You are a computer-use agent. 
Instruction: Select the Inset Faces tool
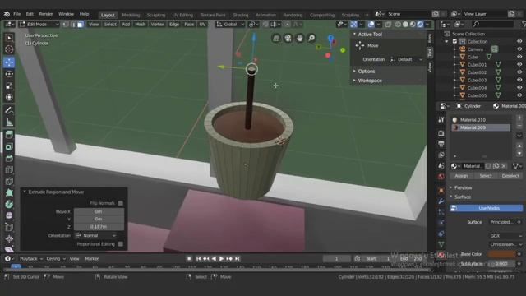coord(9,146)
